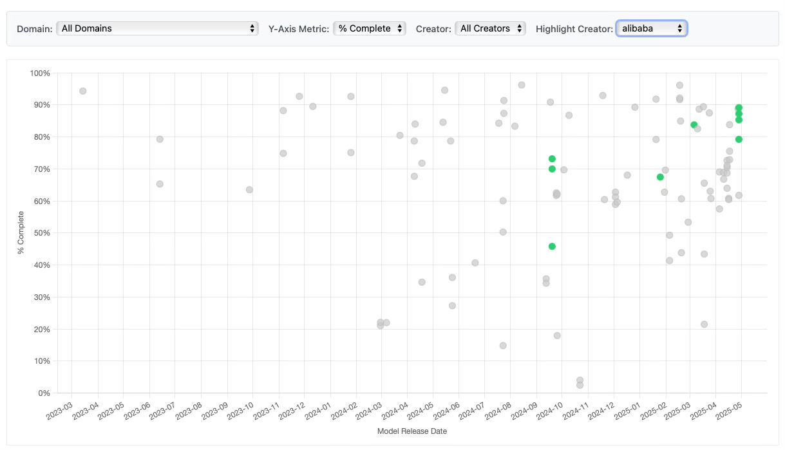785x450 pixels.
Task: Select the green alibaba point near 67% in 2025-01
Action: coord(660,177)
